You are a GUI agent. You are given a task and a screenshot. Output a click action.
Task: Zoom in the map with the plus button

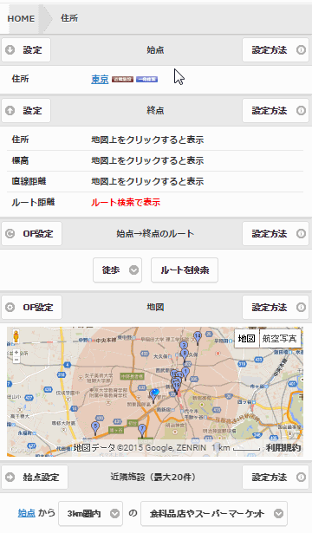[16, 353]
